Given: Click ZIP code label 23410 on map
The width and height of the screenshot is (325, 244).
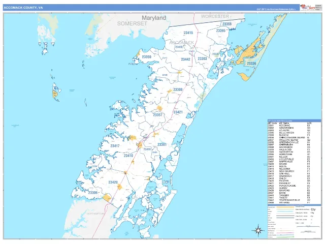Looking at the screenshot, I should [x=128, y=156].
